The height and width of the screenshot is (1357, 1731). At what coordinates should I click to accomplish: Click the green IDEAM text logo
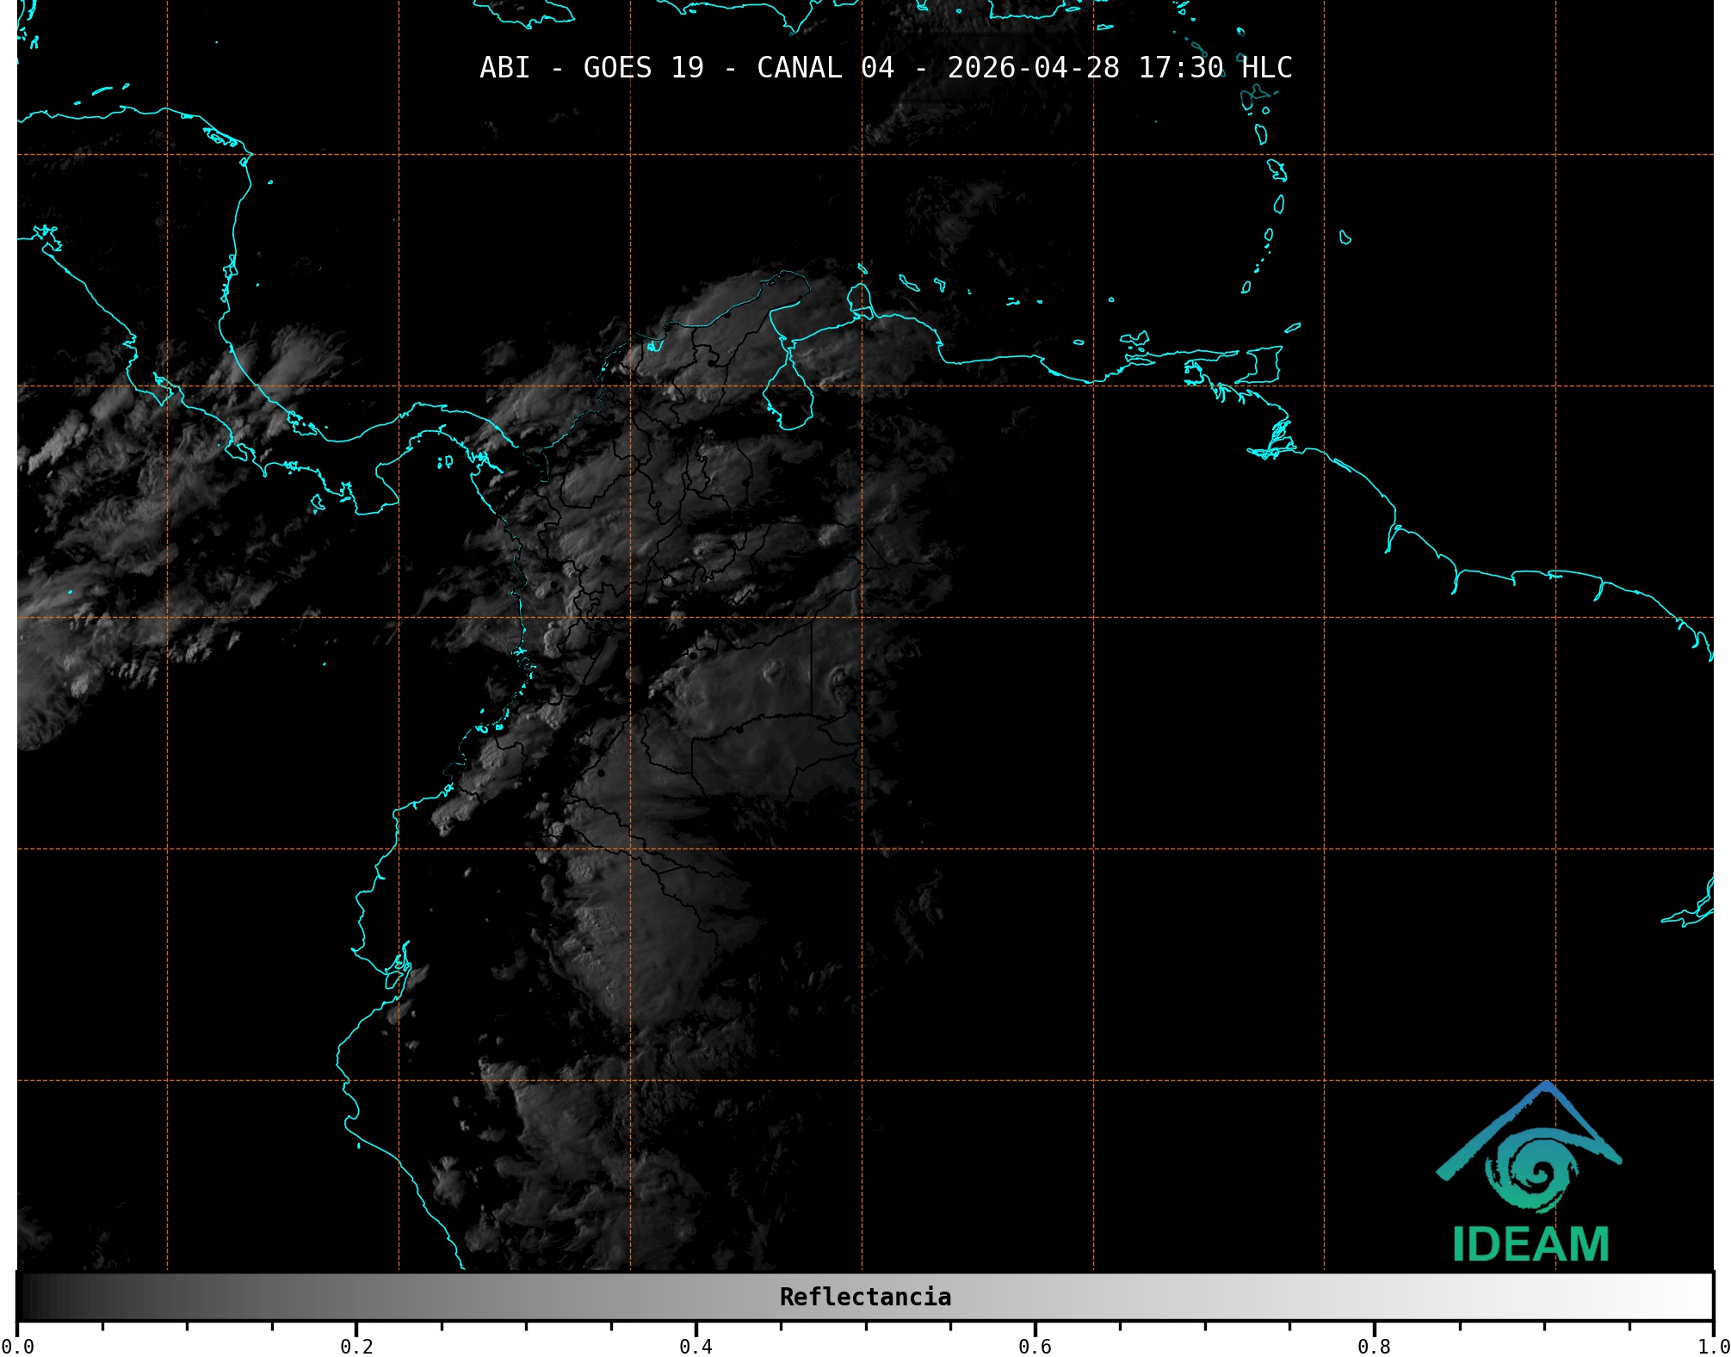[x=1530, y=1244]
